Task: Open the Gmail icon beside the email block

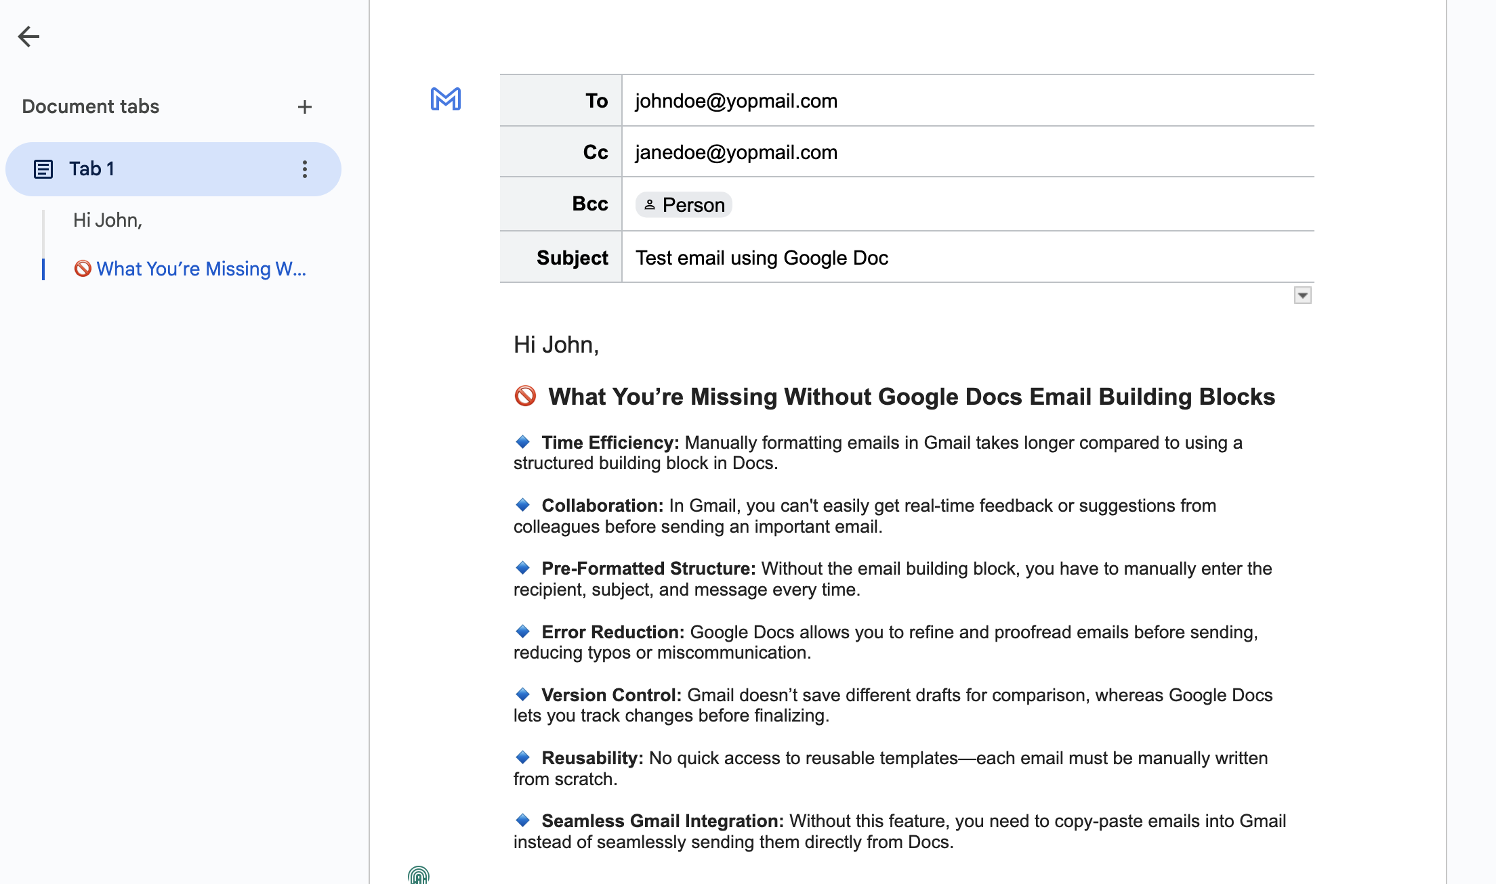Action: tap(446, 100)
